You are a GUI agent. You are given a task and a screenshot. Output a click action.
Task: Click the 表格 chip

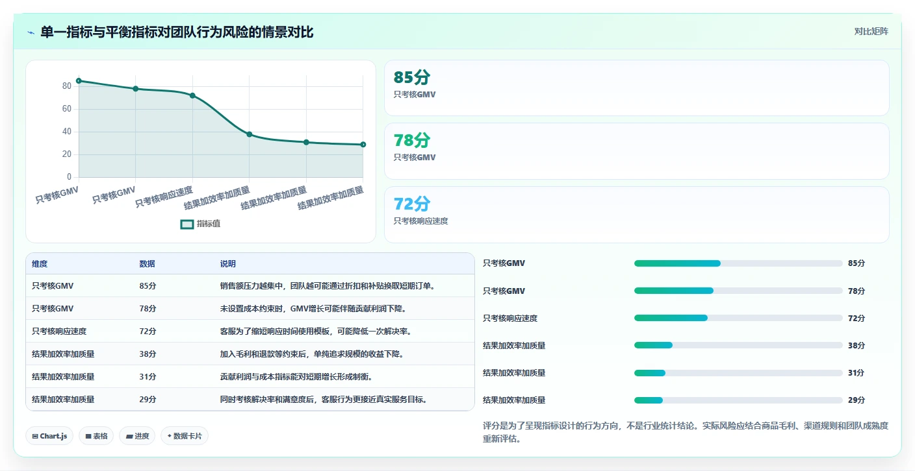(x=96, y=436)
